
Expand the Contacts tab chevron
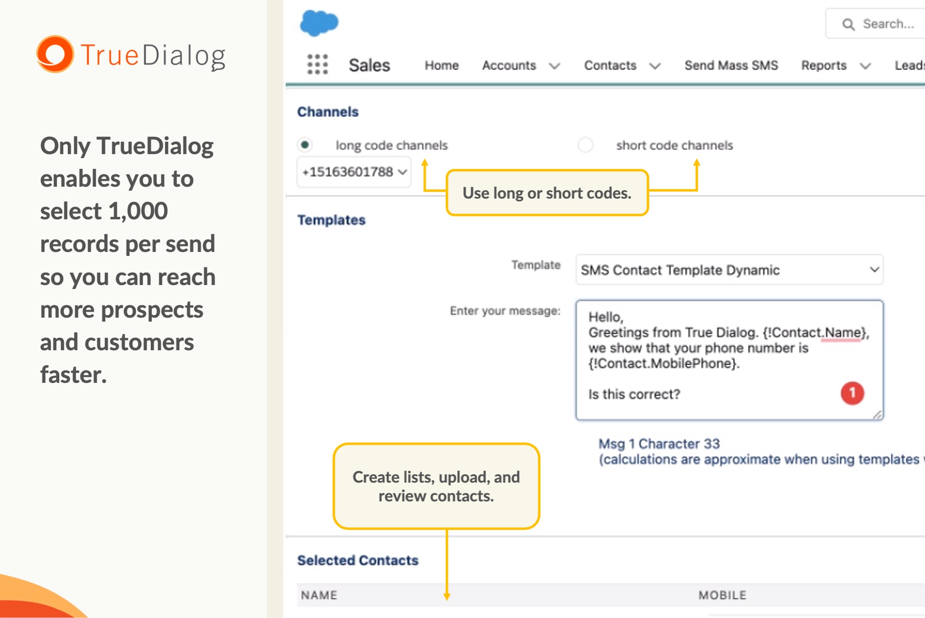point(655,66)
